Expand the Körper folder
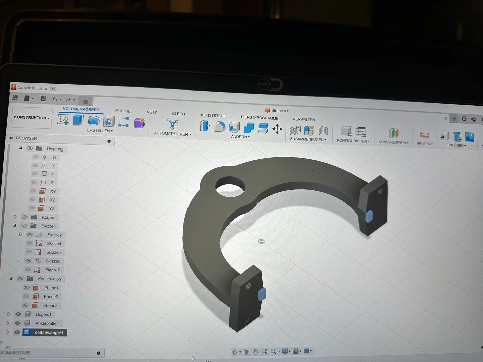The height and width of the screenshot is (362, 483). pyautogui.click(x=15, y=217)
